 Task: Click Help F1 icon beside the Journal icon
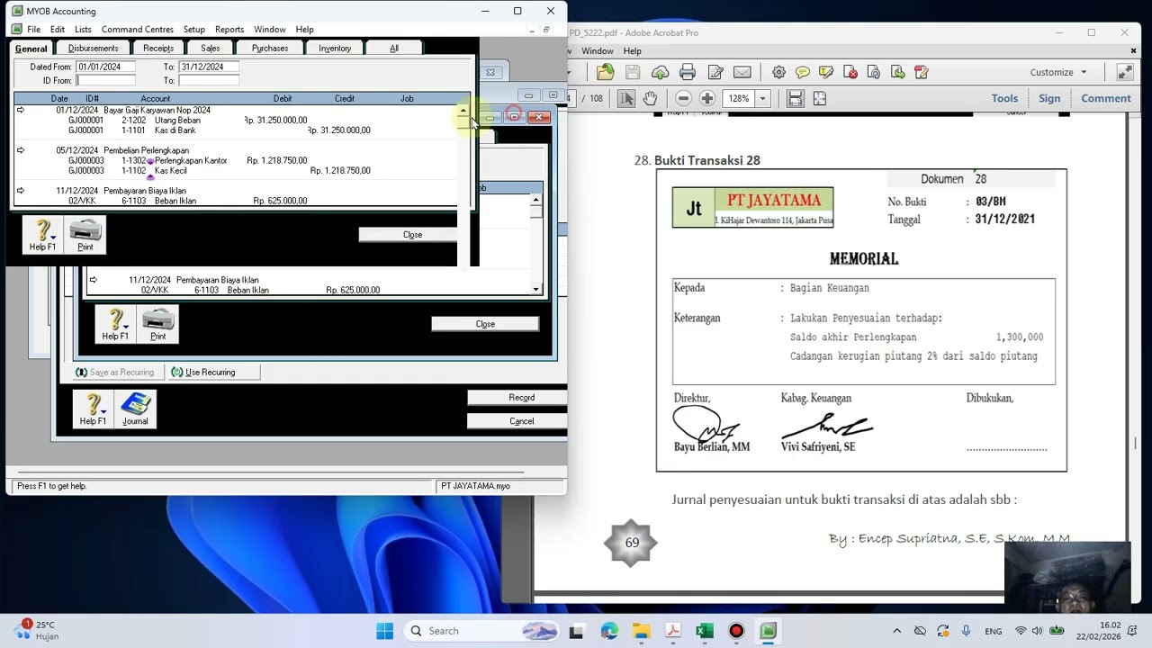93,409
